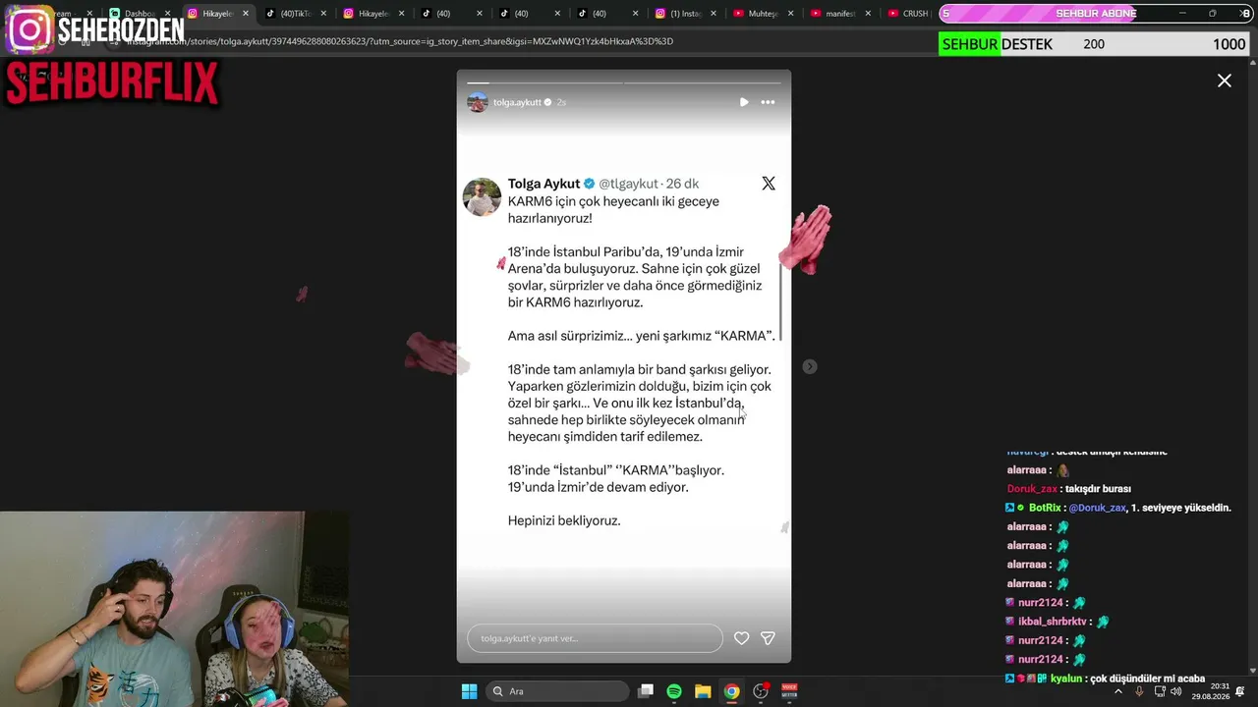
Task: Open the story's three-dot options menu
Action: [x=768, y=102]
